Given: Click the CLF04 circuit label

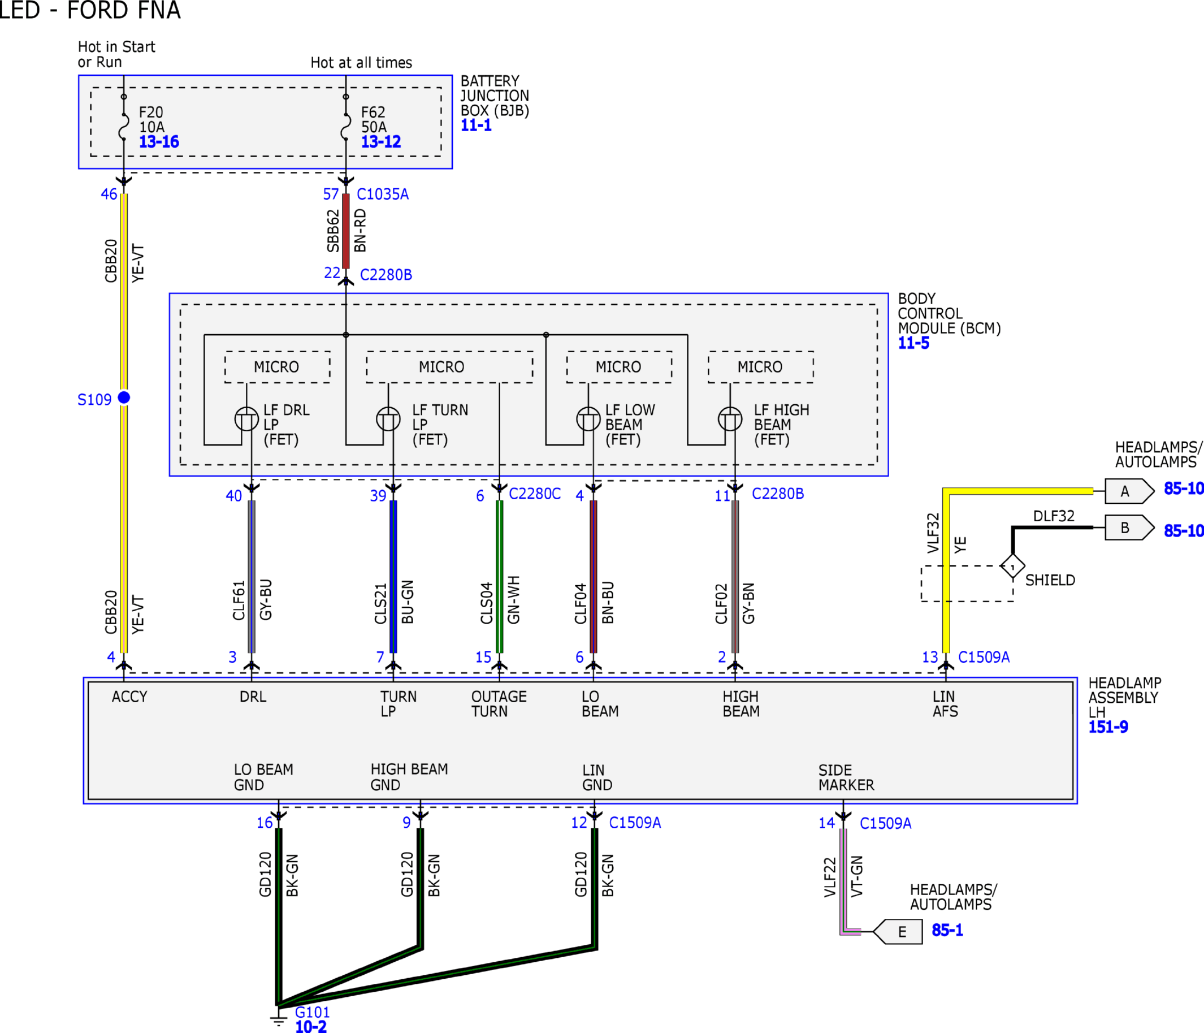Looking at the screenshot, I should click(581, 603).
